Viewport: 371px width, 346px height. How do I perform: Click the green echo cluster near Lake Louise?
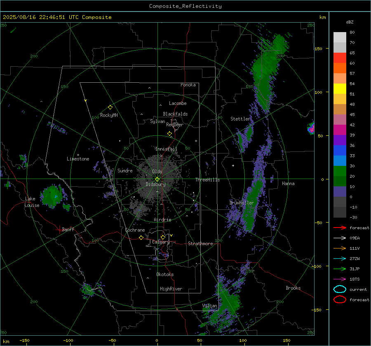click(52, 197)
